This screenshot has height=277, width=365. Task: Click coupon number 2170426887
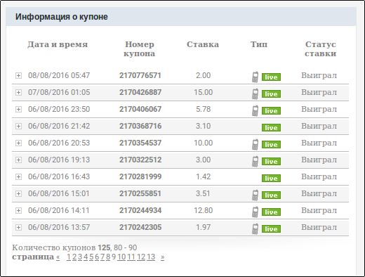(x=140, y=92)
